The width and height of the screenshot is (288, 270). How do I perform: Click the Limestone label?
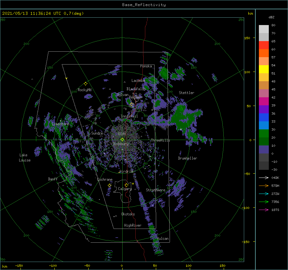pos(60,124)
